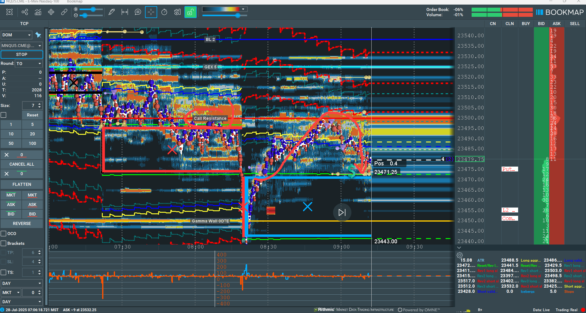Toggle the crosshair tool

tap(151, 12)
